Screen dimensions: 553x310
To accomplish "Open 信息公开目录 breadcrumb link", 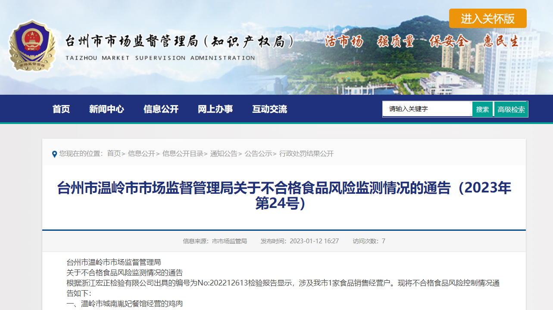I will 183,154.
